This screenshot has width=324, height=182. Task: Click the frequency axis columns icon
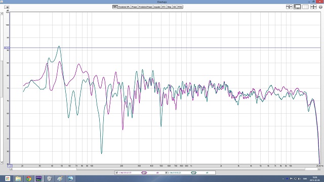coord(305,7)
